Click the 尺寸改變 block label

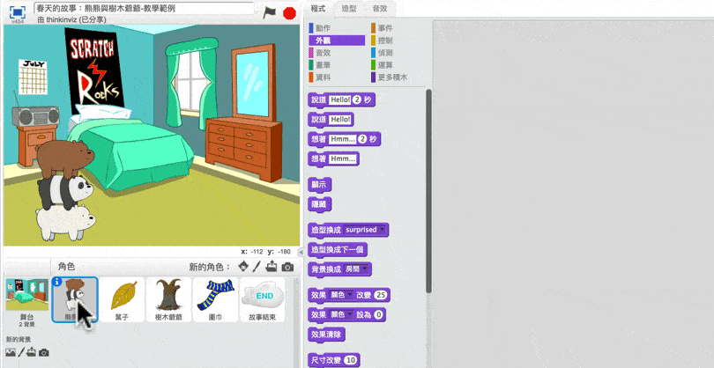tap(326, 360)
